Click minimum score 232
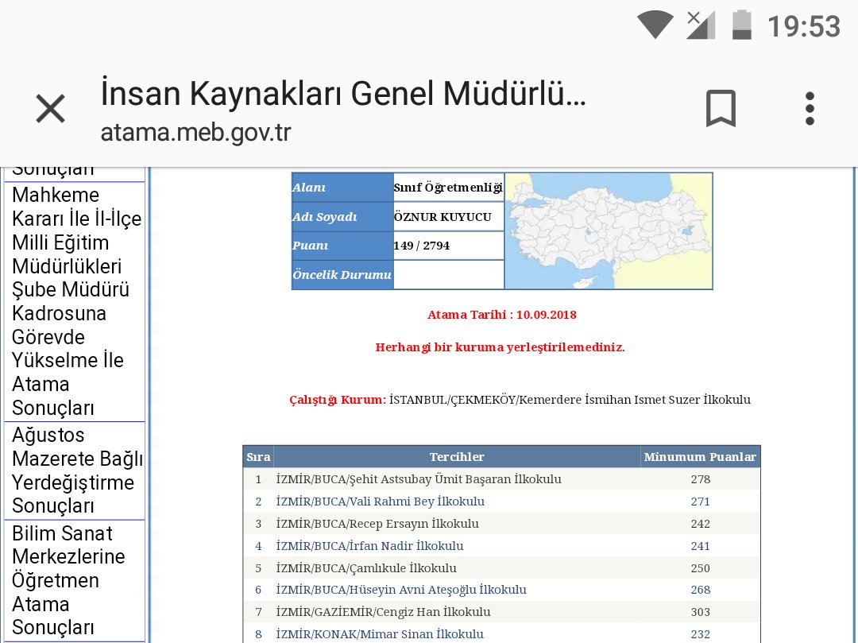 [701, 634]
